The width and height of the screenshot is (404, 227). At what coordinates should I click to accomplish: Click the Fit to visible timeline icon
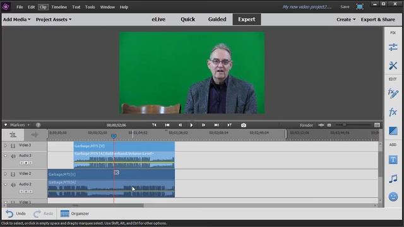[x=321, y=125]
